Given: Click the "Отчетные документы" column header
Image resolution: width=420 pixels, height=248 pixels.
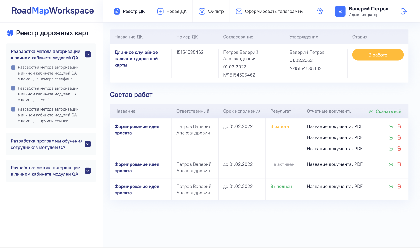Looking at the screenshot, I should click(330, 111).
